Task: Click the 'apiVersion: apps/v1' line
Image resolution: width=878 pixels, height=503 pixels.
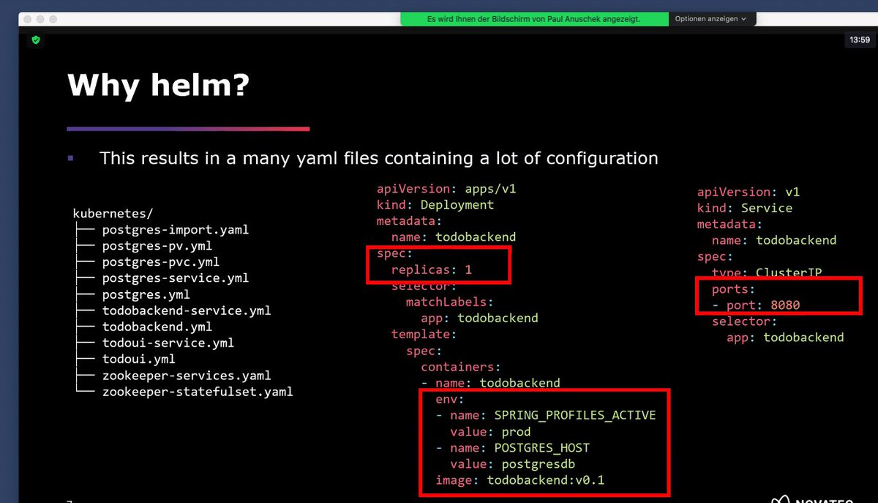Action: click(x=446, y=189)
